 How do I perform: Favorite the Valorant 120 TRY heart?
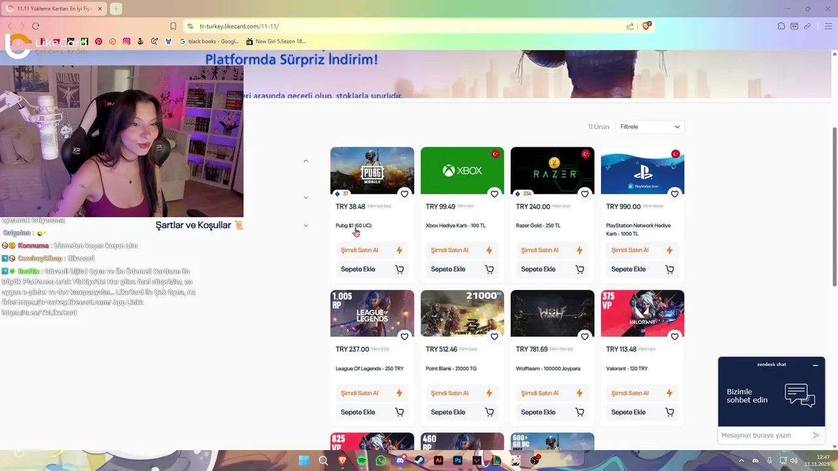[x=675, y=337]
